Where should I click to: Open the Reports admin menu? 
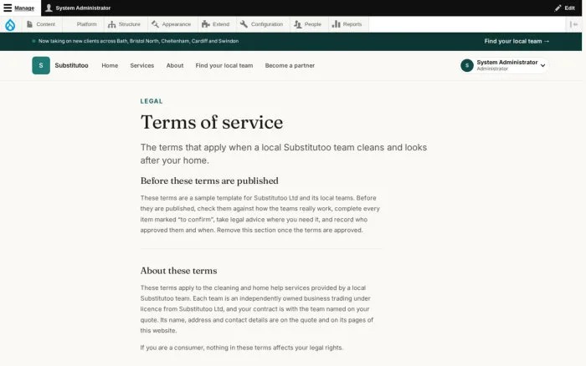tap(347, 24)
